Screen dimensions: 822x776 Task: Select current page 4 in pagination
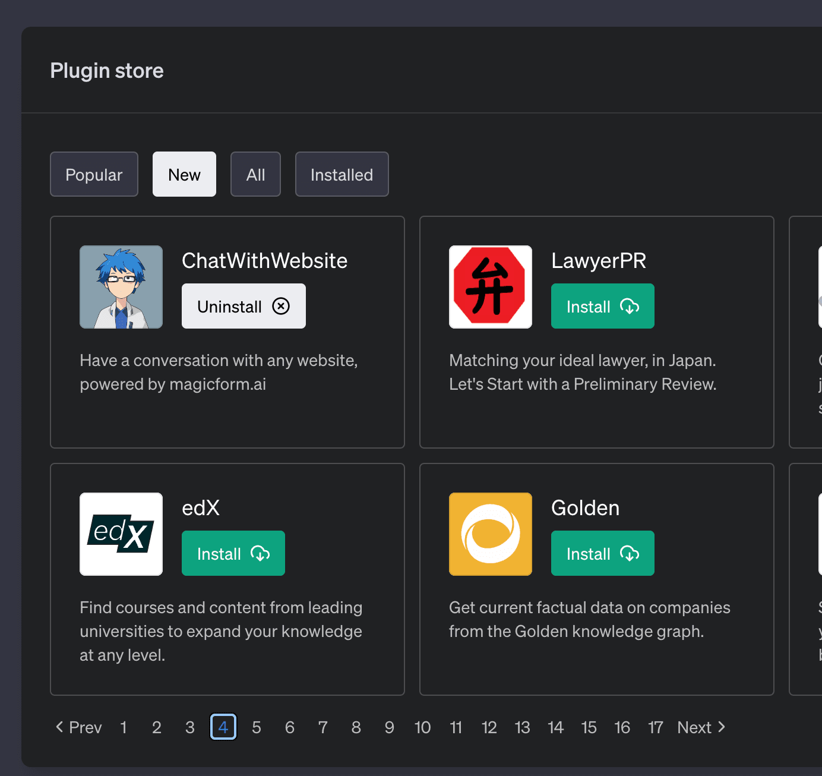coord(223,727)
